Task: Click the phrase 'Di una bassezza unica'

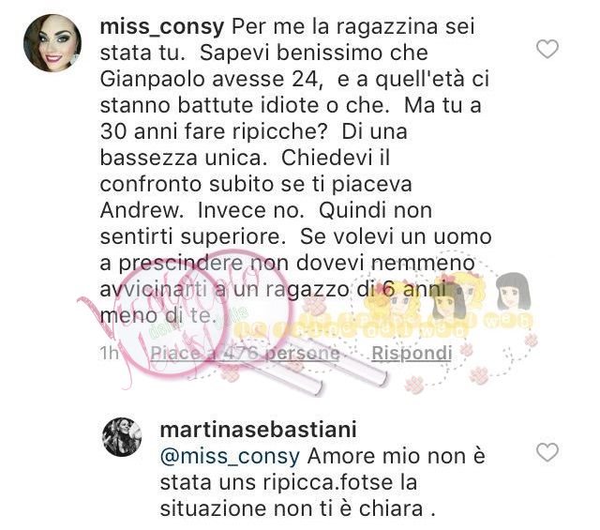Action: pyautogui.click(x=254, y=144)
